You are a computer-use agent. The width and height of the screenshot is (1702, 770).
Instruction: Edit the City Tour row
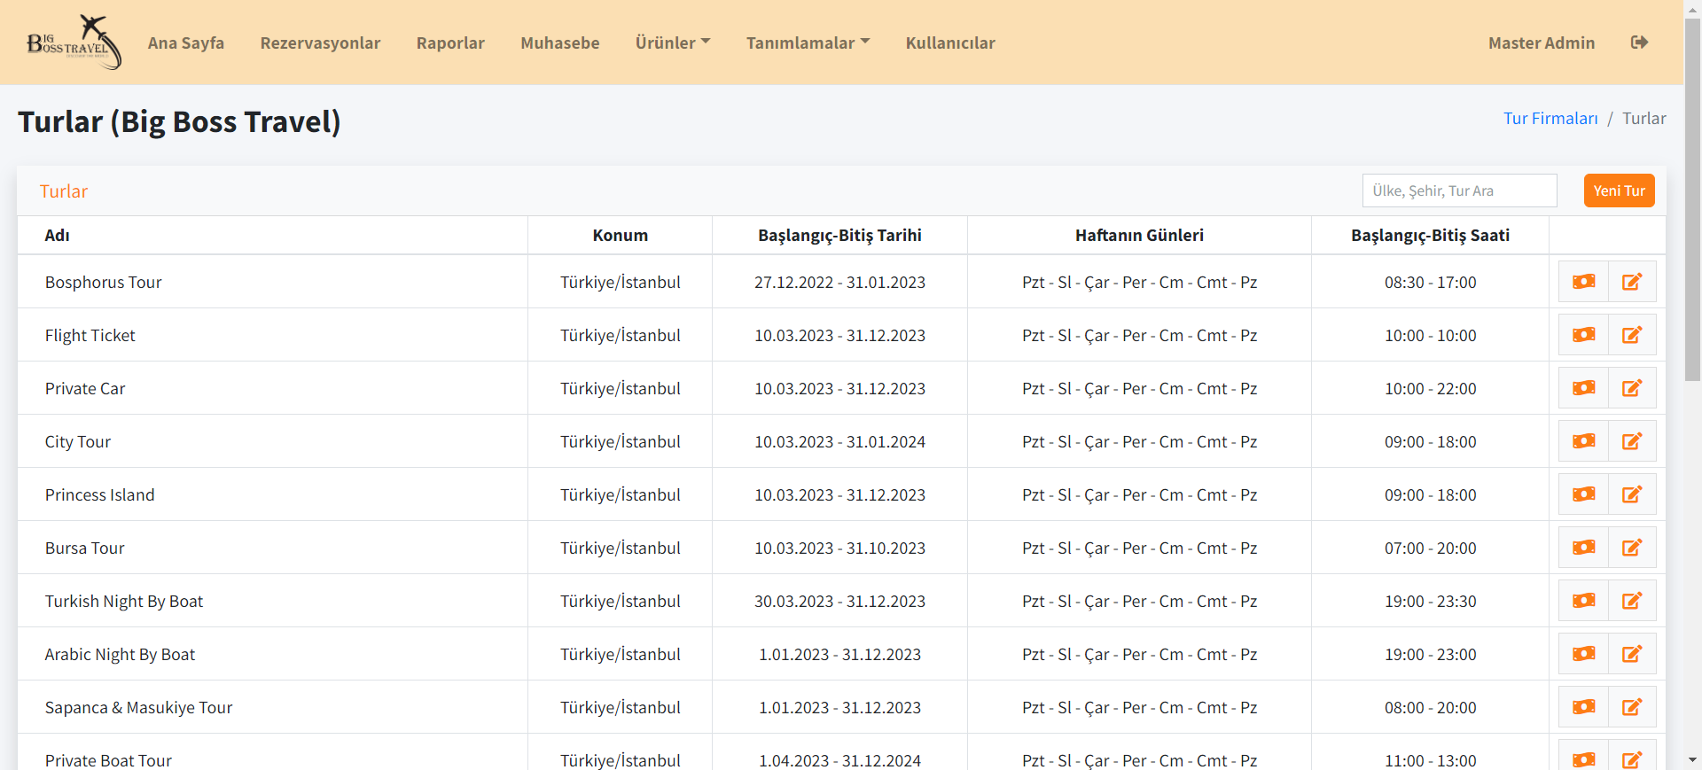(x=1632, y=441)
